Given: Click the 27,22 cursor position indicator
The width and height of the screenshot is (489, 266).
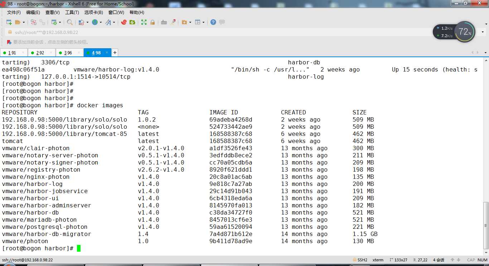Looking at the screenshot, I should pos(420,260).
